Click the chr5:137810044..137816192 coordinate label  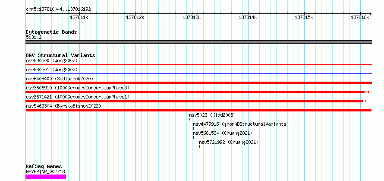tap(59, 10)
